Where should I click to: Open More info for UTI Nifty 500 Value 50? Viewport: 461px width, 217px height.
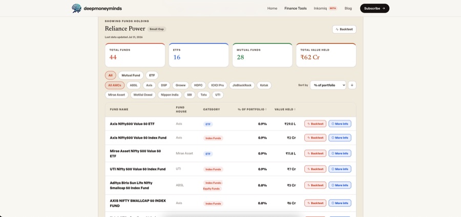coord(340,169)
